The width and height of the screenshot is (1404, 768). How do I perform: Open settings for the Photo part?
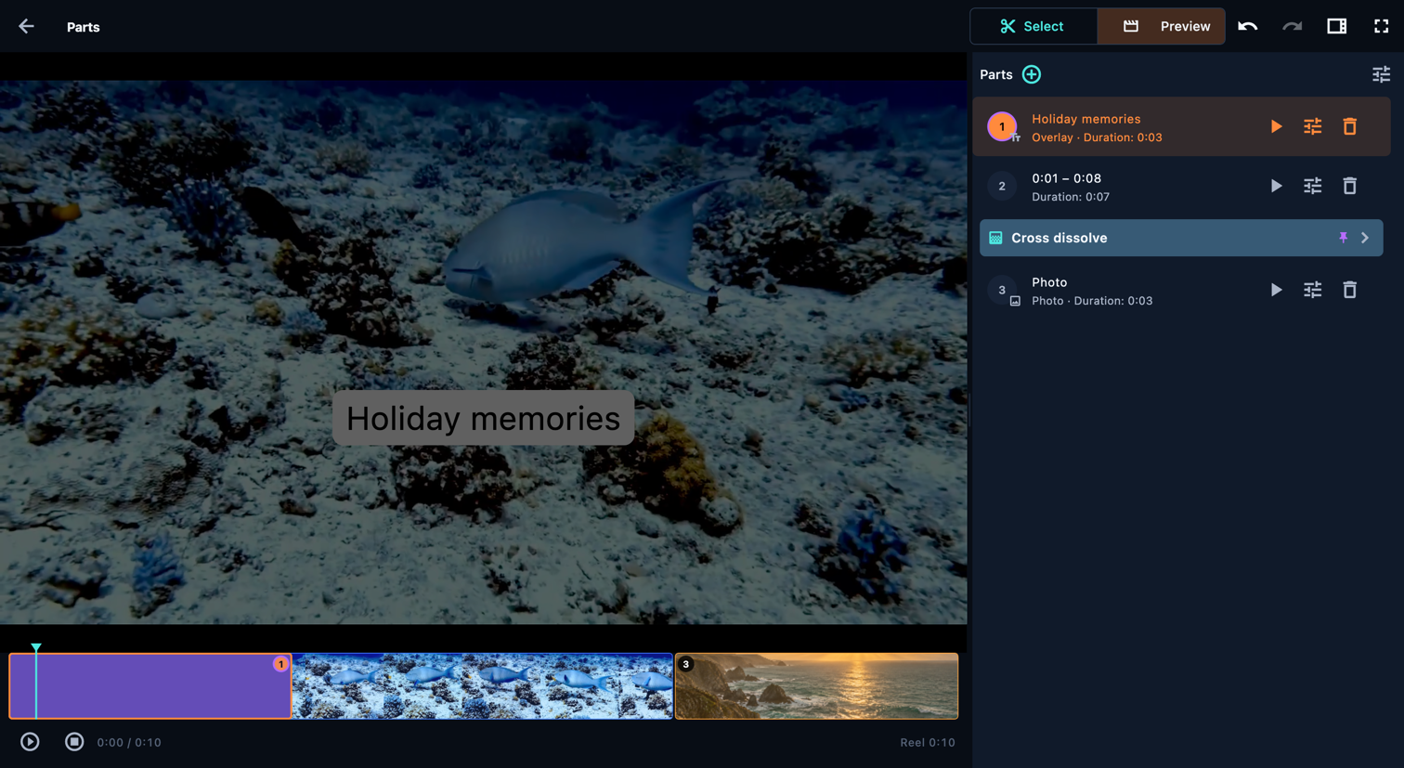coord(1312,290)
